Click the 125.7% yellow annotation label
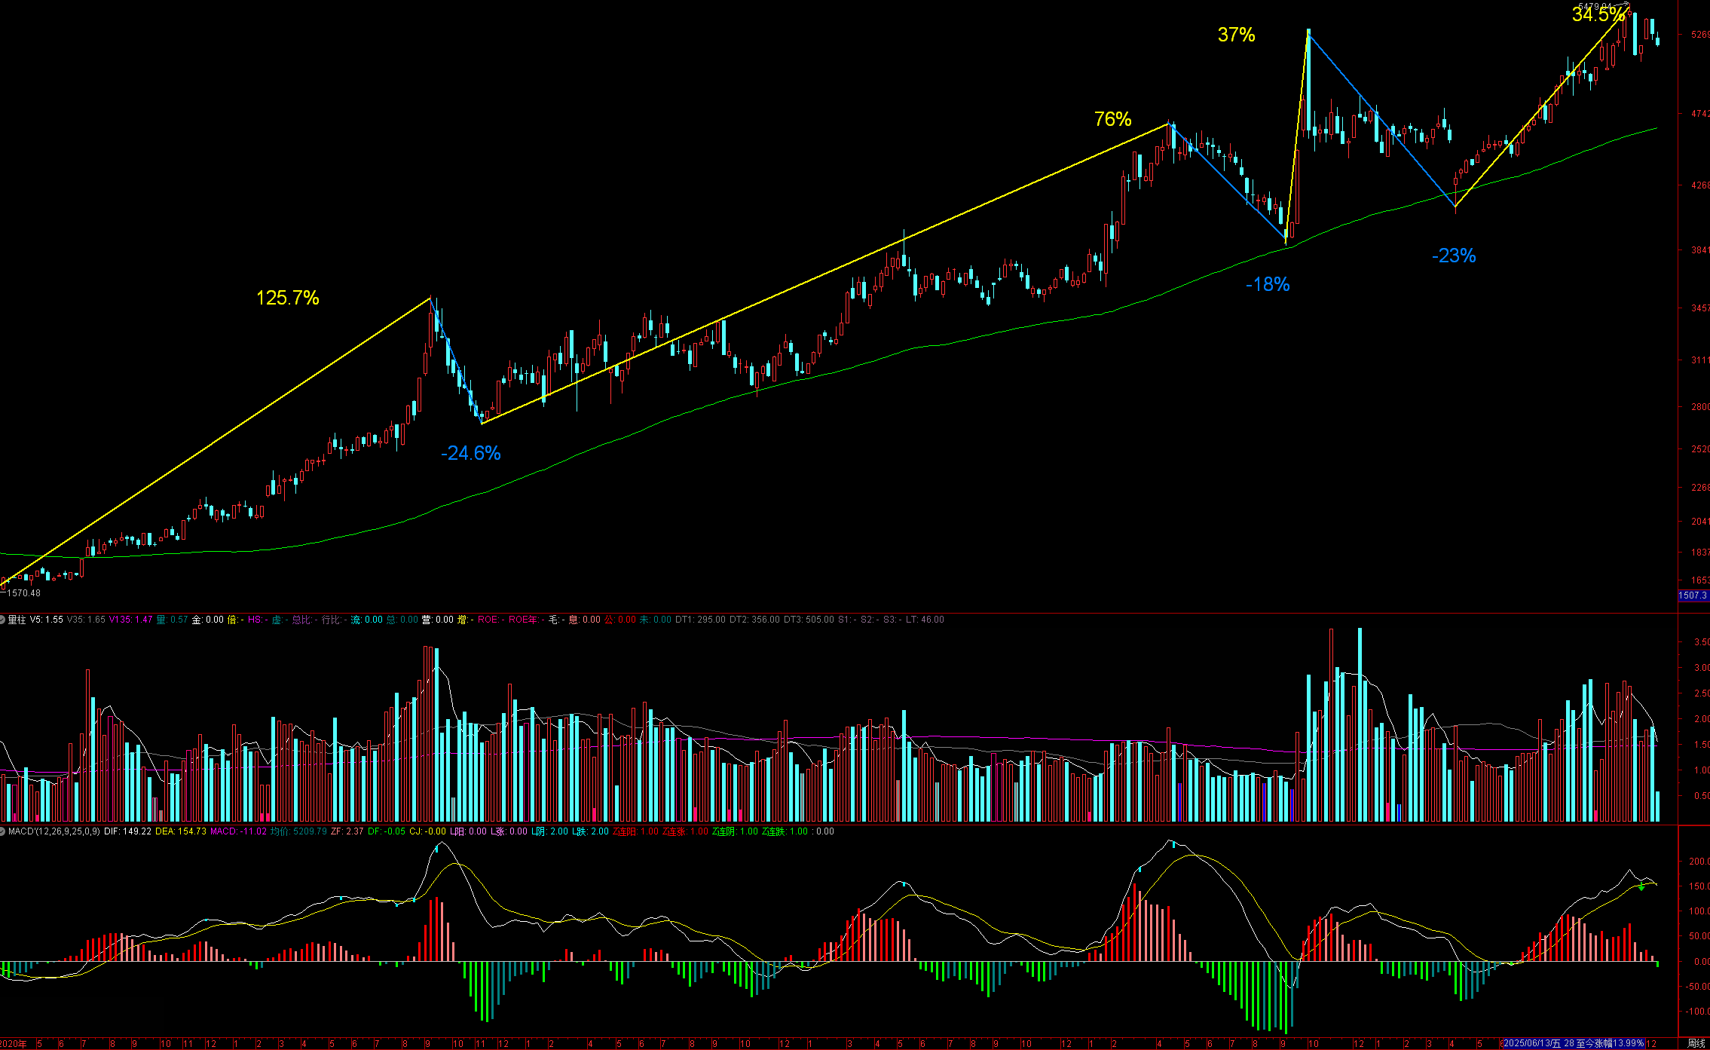Image resolution: width=1710 pixels, height=1050 pixels. point(287,298)
